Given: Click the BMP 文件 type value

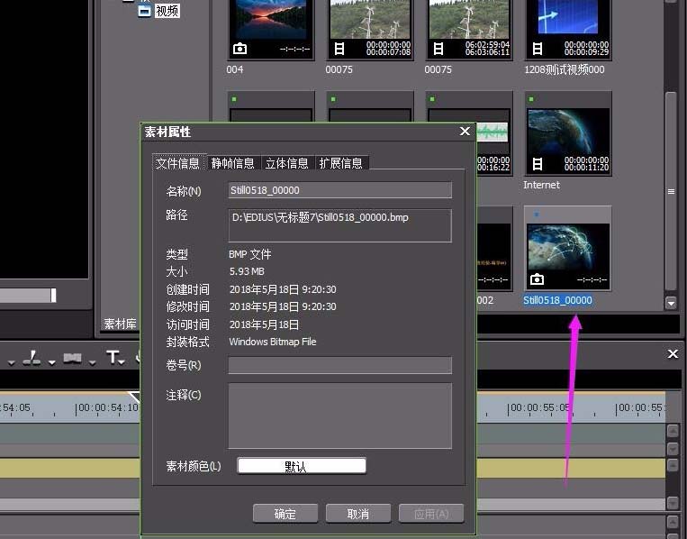Looking at the screenshot, I should 250,254.
